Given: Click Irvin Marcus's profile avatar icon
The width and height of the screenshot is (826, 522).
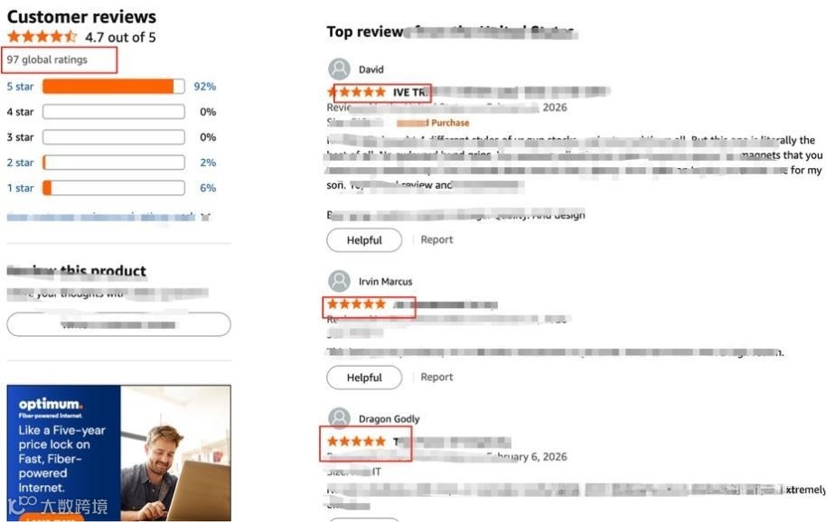Looking at the screenshot, I should pyautogui.click(x=339, y=281).
